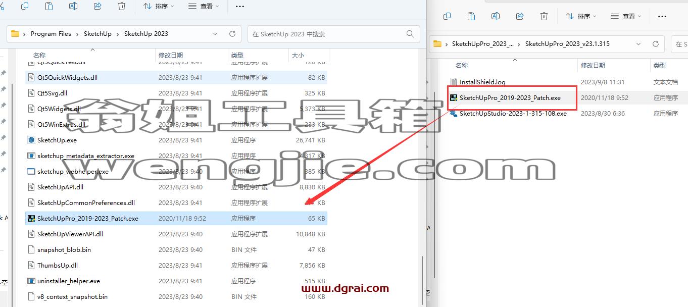Select sketchup_webhelper.exe file
This screenshot has height=307, width=688.
(x=176, y=172)
